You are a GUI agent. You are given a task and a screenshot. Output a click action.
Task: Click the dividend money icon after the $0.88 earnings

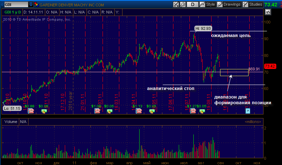pos(44,111)
